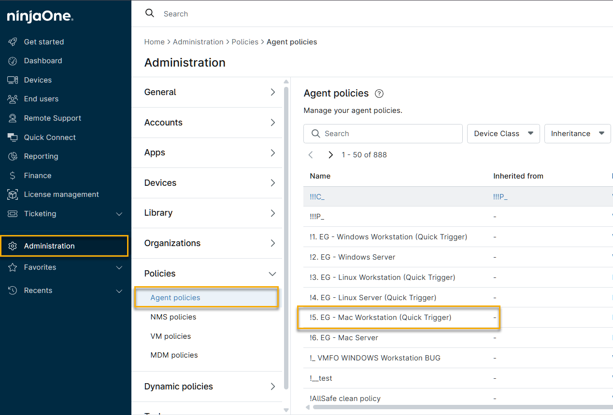Click the Favorites star icon
The width and height of the screenshot is (613, 415).
(x=13, y=267)
